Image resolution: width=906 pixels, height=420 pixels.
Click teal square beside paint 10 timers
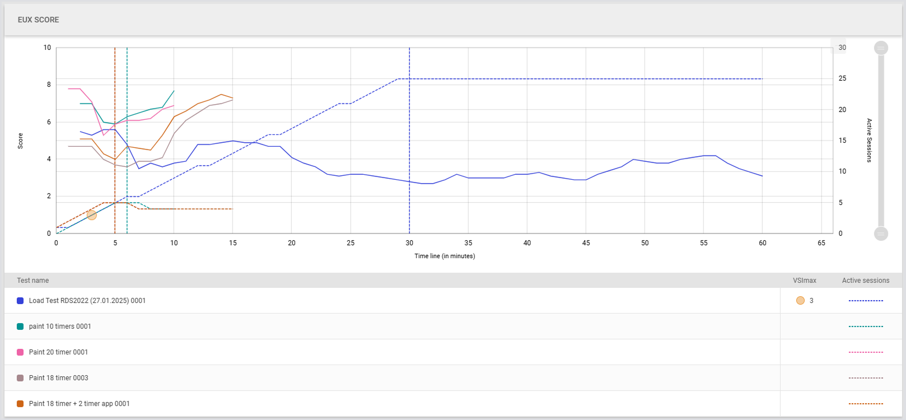pyautogui.click(x=20, y=326)
